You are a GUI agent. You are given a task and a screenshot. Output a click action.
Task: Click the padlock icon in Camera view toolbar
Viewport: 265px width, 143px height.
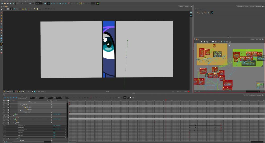tap(23, 9)
